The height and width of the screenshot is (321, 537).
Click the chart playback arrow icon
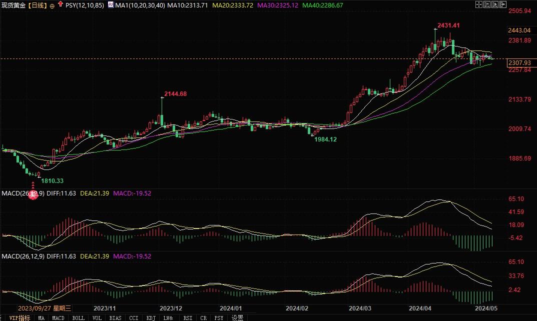coord(496,4)
